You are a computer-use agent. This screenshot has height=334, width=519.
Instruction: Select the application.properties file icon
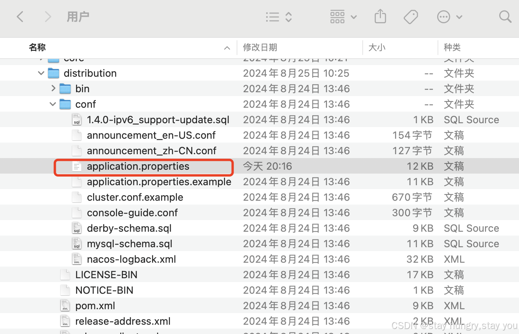[77, 166]
